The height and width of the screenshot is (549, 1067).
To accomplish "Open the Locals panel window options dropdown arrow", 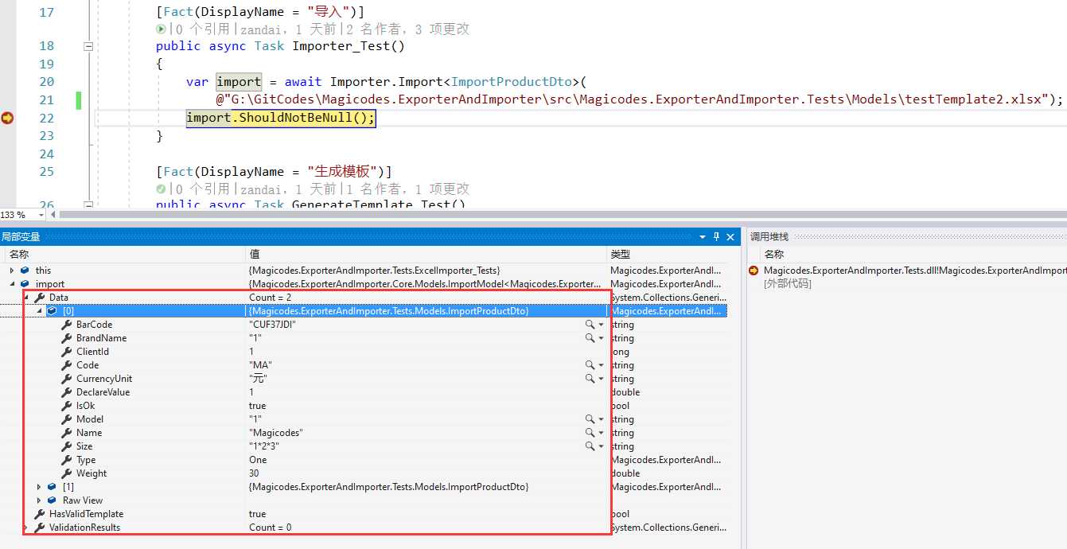I will [x=703, y=237].
